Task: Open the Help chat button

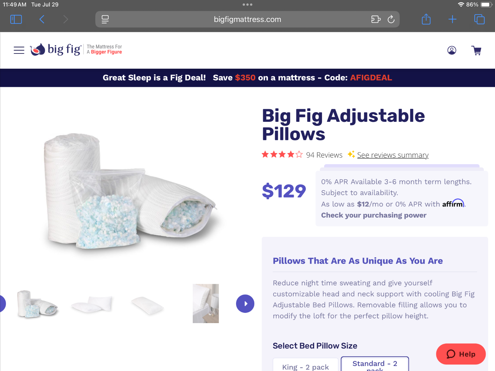Action: (461, 354)
